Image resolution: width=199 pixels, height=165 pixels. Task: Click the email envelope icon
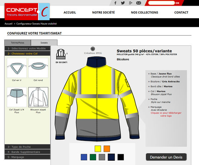(x=139, y=3)
